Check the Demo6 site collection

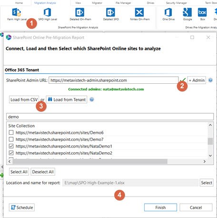(11, 132)
